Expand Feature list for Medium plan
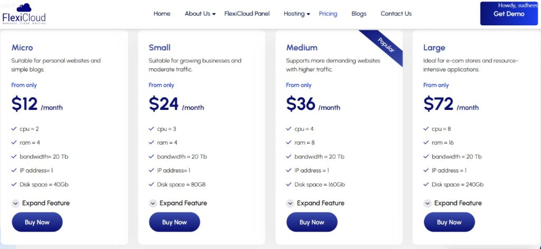 (320, 203)
